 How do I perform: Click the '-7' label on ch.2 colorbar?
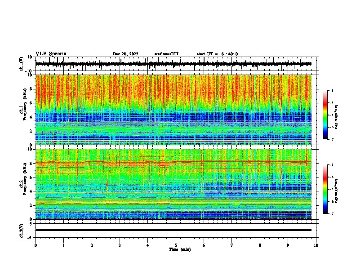click(x=331, y=213)
